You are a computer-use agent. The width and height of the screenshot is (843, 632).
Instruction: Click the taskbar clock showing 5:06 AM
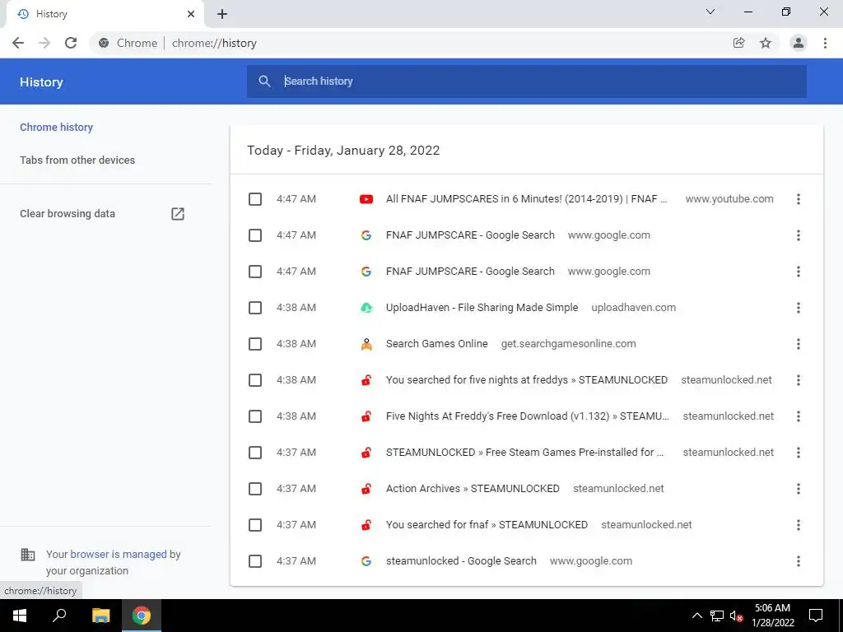click(772, 616)
